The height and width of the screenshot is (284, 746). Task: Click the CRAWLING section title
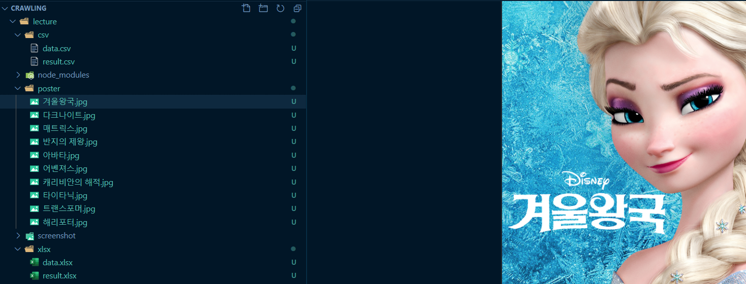[x=28, y=8]
